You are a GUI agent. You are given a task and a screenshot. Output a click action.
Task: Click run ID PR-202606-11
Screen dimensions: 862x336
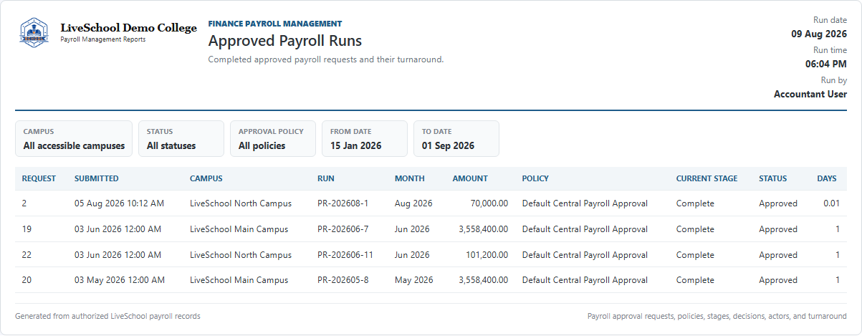(x=345, y=255)
